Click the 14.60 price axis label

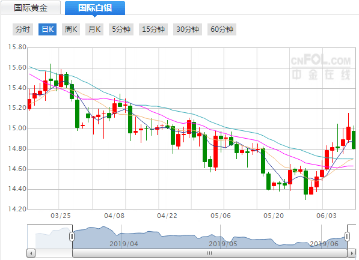[x=17, y=169]
